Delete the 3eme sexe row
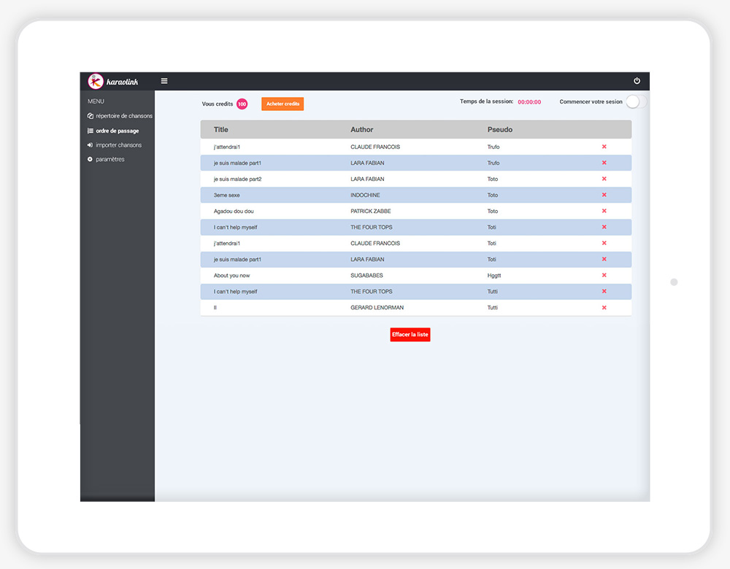The height and width of the screenshot is (569, 730). click(x=604, y=195)
